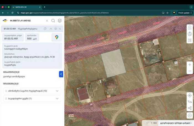Select the MAPS.GOV.GE browser tab
Screen dimensions: 194x126
(x=26, y=7)
